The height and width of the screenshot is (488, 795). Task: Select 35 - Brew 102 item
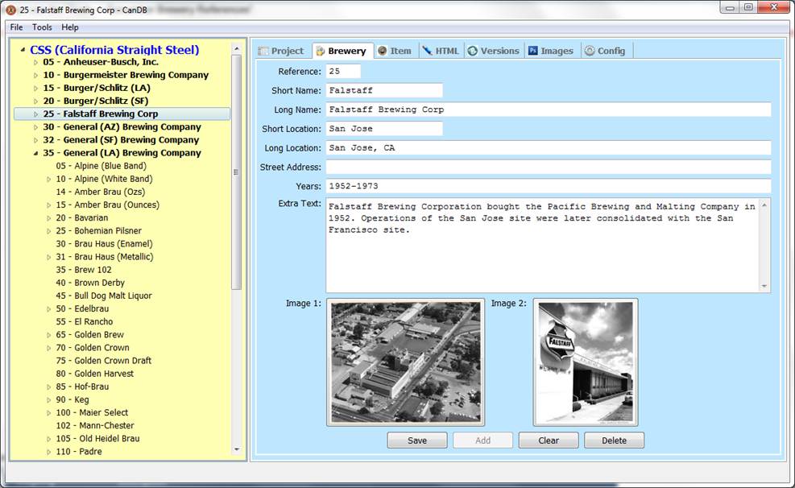pos(84,270)
